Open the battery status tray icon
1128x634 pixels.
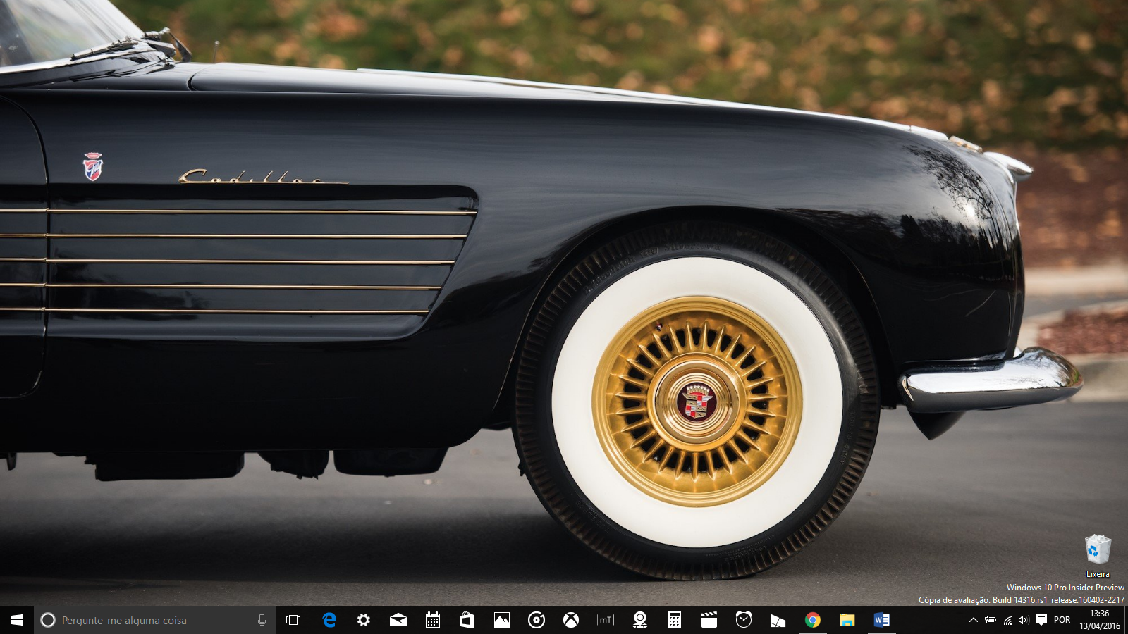[x=991, y=620]
